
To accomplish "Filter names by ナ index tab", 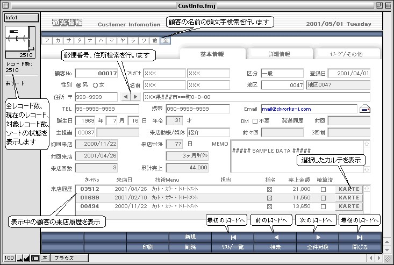I will (90, 40).
